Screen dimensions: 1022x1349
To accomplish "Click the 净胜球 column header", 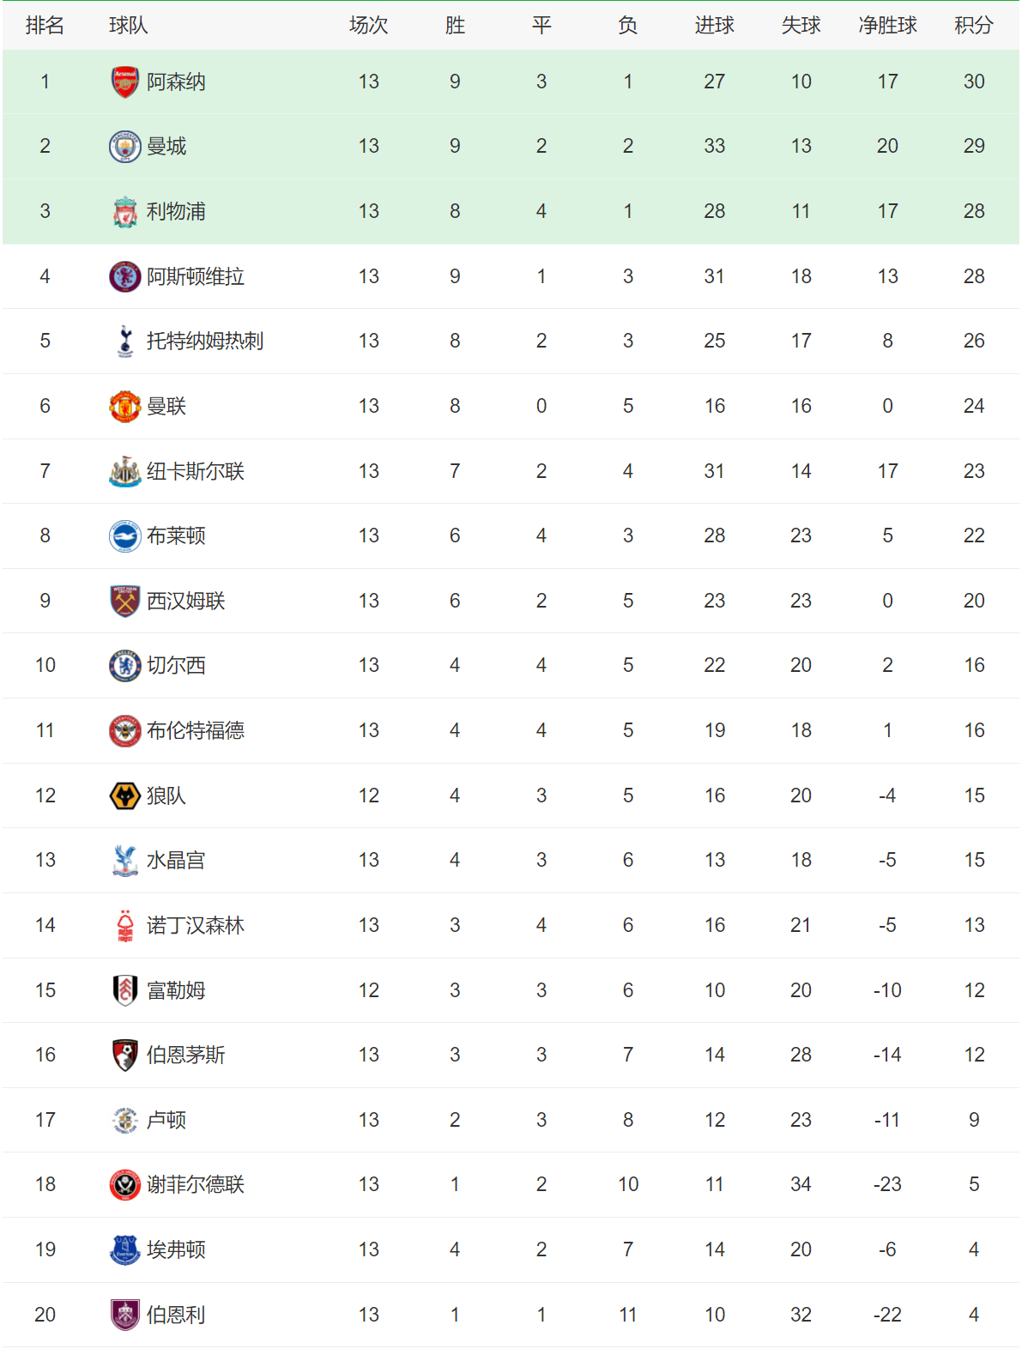I will 887,26.
